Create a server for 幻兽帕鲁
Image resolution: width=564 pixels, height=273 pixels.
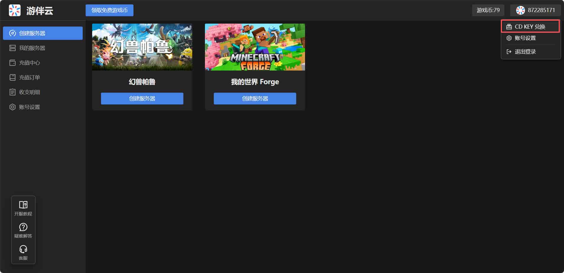coord(142,99)
